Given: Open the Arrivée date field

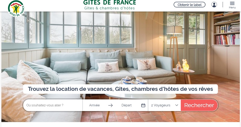Looking at the screenshot, I should coord(94,105).
